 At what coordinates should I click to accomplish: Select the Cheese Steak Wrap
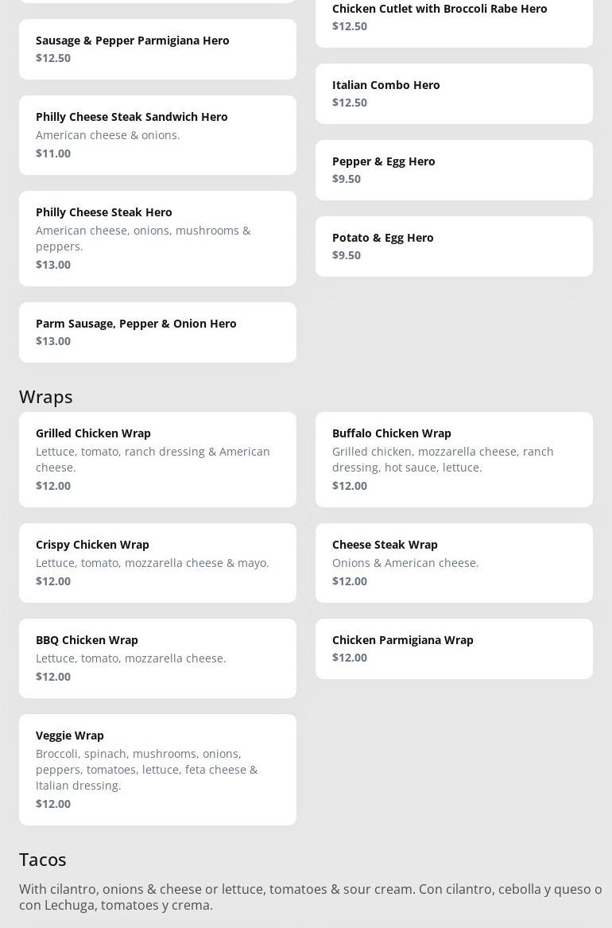click(x=454, y=562)
